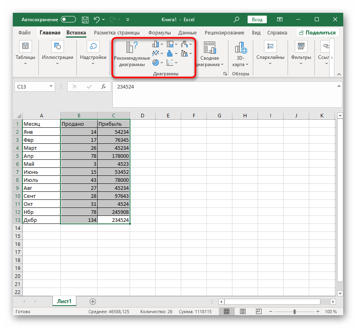The height and width of the screenshot is (328, 356).
Task: Click the Undo arrow in title bar
Action: click(97, 19)
